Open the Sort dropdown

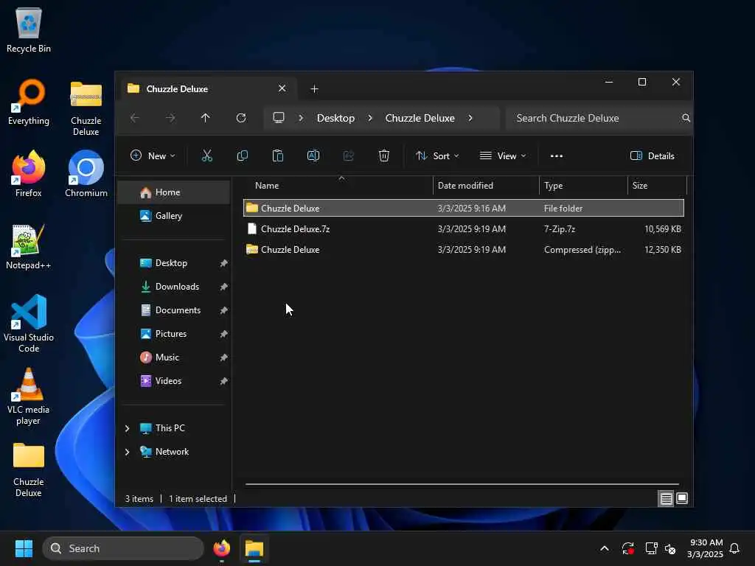437,156
